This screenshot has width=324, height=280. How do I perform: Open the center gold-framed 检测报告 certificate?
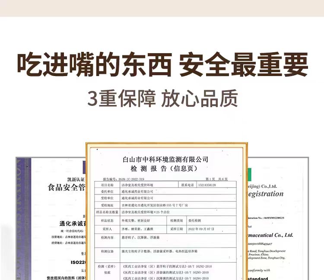click(x=167, y=211)
